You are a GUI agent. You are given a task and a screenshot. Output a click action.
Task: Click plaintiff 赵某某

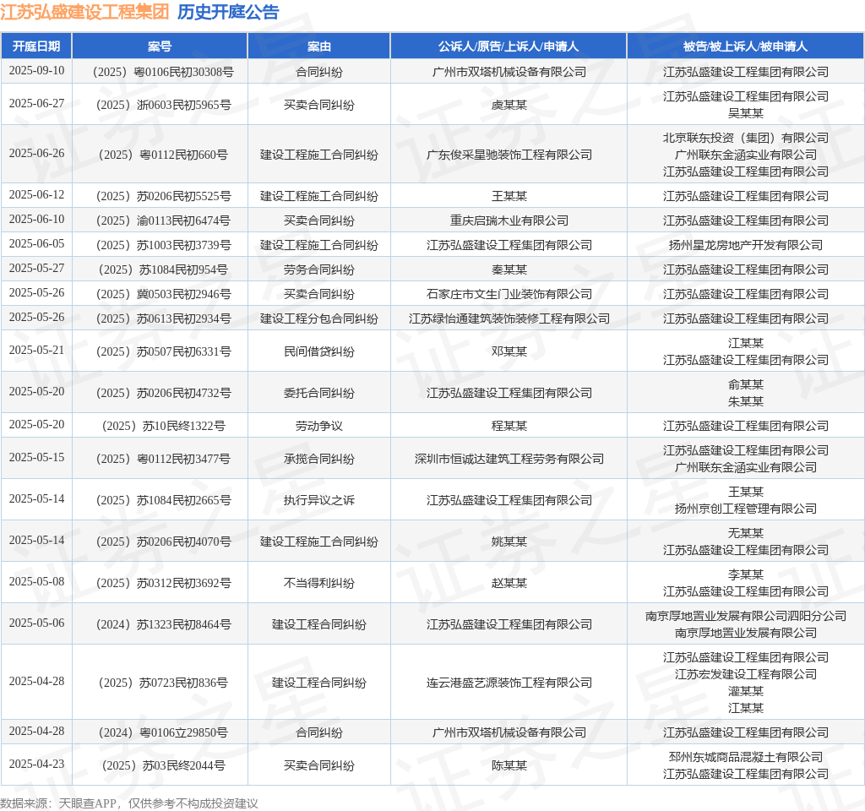[x=509, y=583]
